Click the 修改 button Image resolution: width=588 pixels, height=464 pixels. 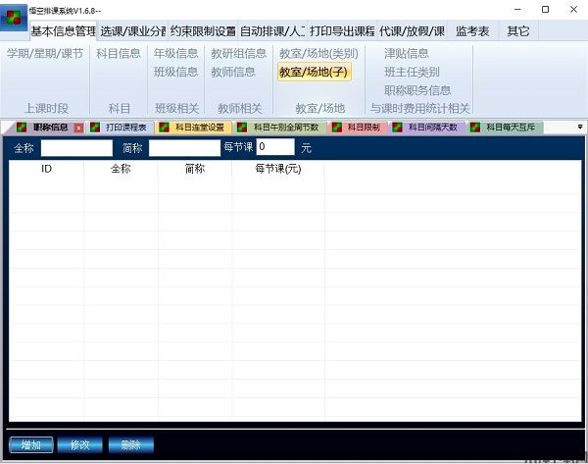point(80,445)
